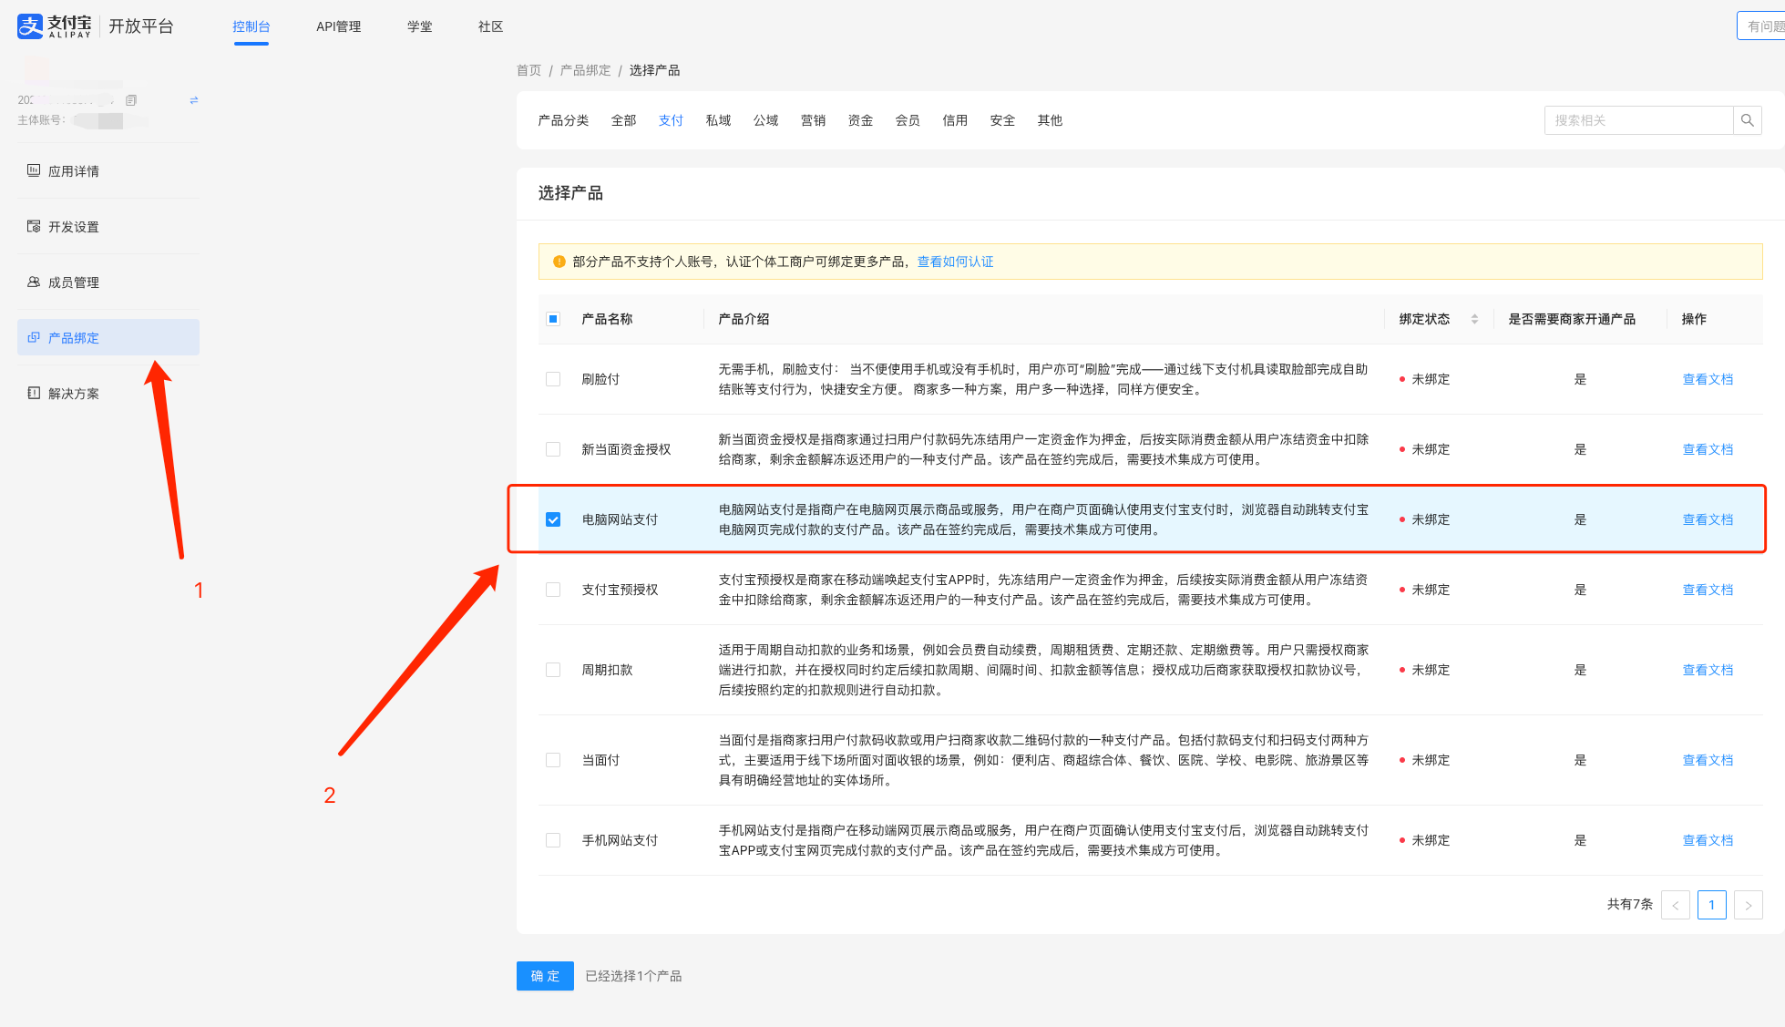Click 确定 confirmation button
1785x1027 pixels.
(x=544, y=976)
